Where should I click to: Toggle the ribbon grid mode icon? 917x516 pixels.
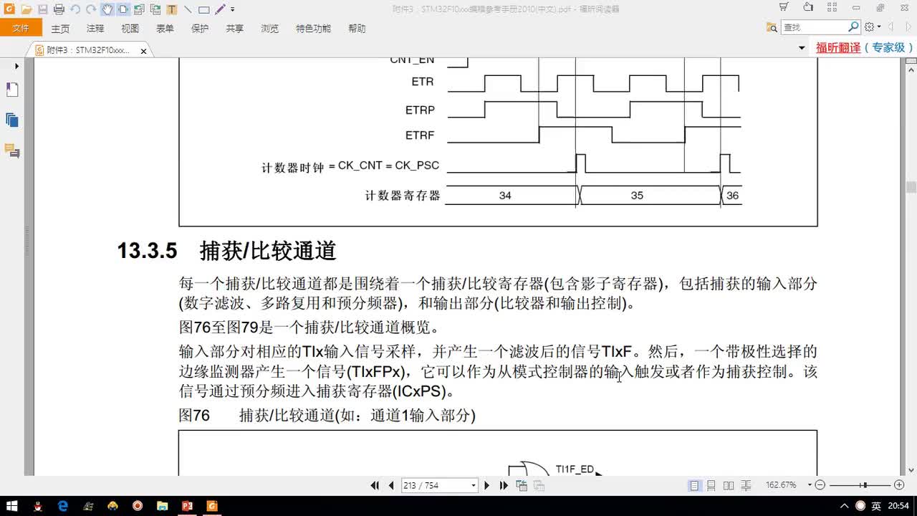(832, 8)
